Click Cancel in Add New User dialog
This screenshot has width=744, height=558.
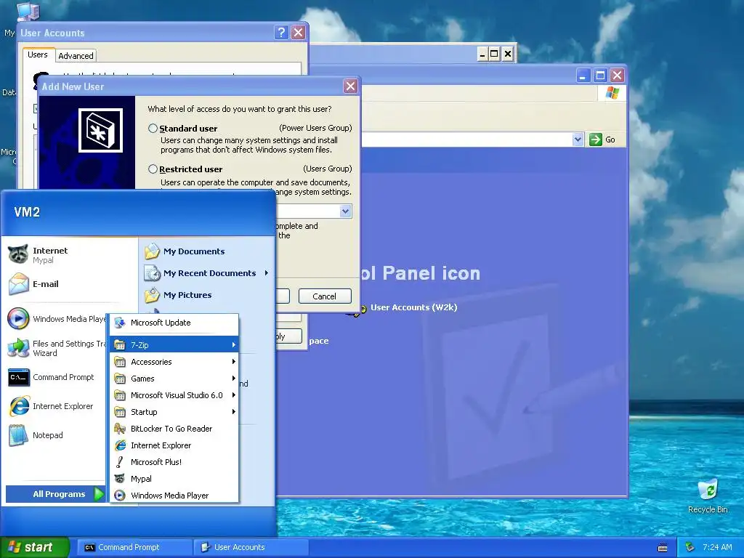point(325,296)
